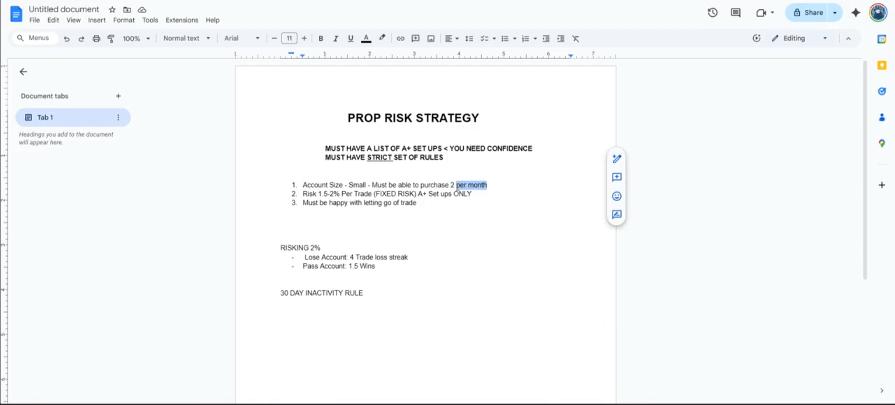Screen dimensions: 895x405
Task: Open Google Keep side panel
Action: tap(882, 65)
